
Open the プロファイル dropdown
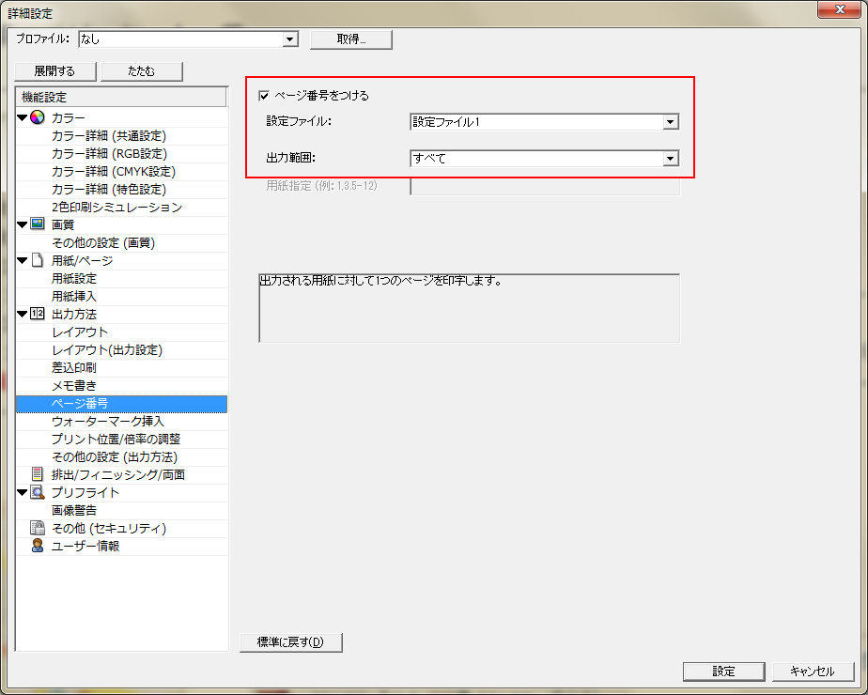[290, 39]
